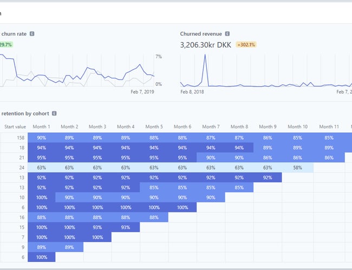Click the orange +302.1% change badge
Image resolution: width=352 pixels, height=270 pixels.
246,45
